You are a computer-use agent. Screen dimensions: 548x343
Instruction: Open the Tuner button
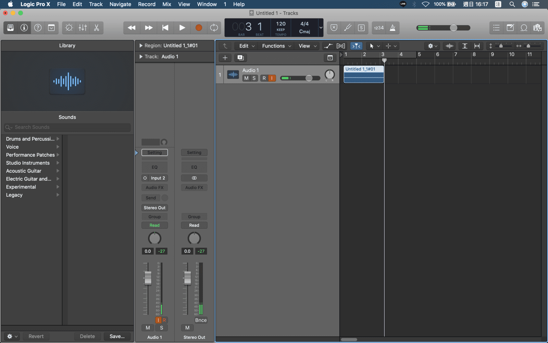348,28
